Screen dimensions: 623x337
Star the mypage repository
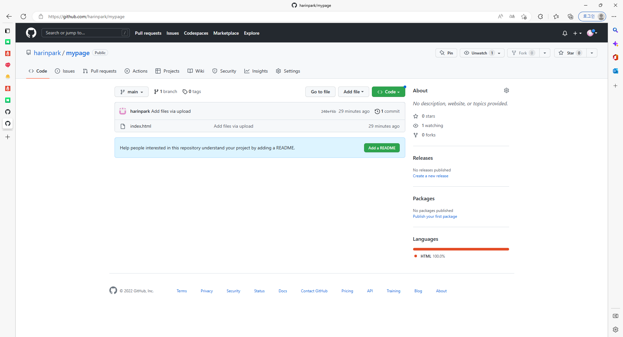click(x=570, y=53)
